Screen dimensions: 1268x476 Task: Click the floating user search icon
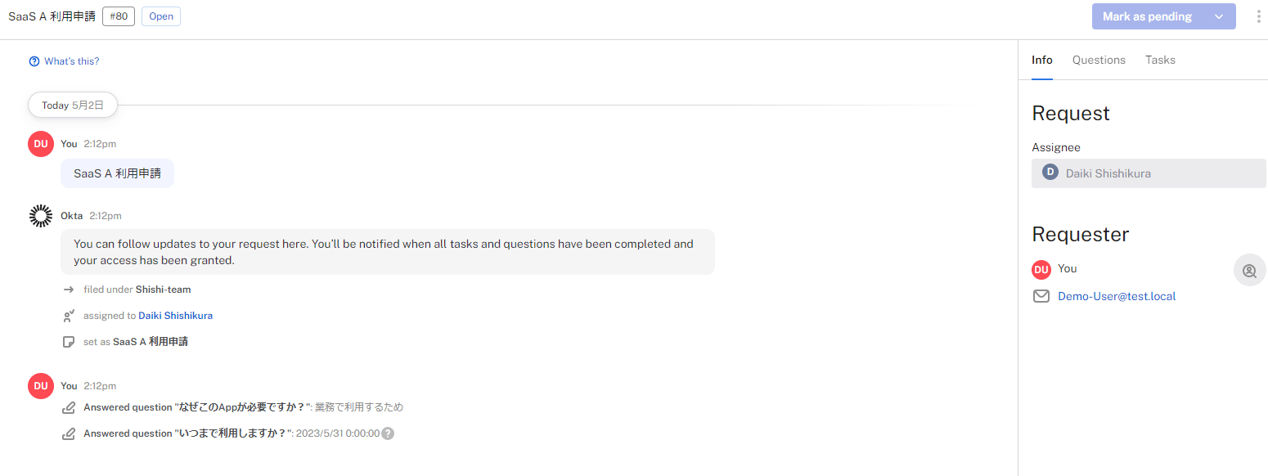click(x=1249, y=271)
